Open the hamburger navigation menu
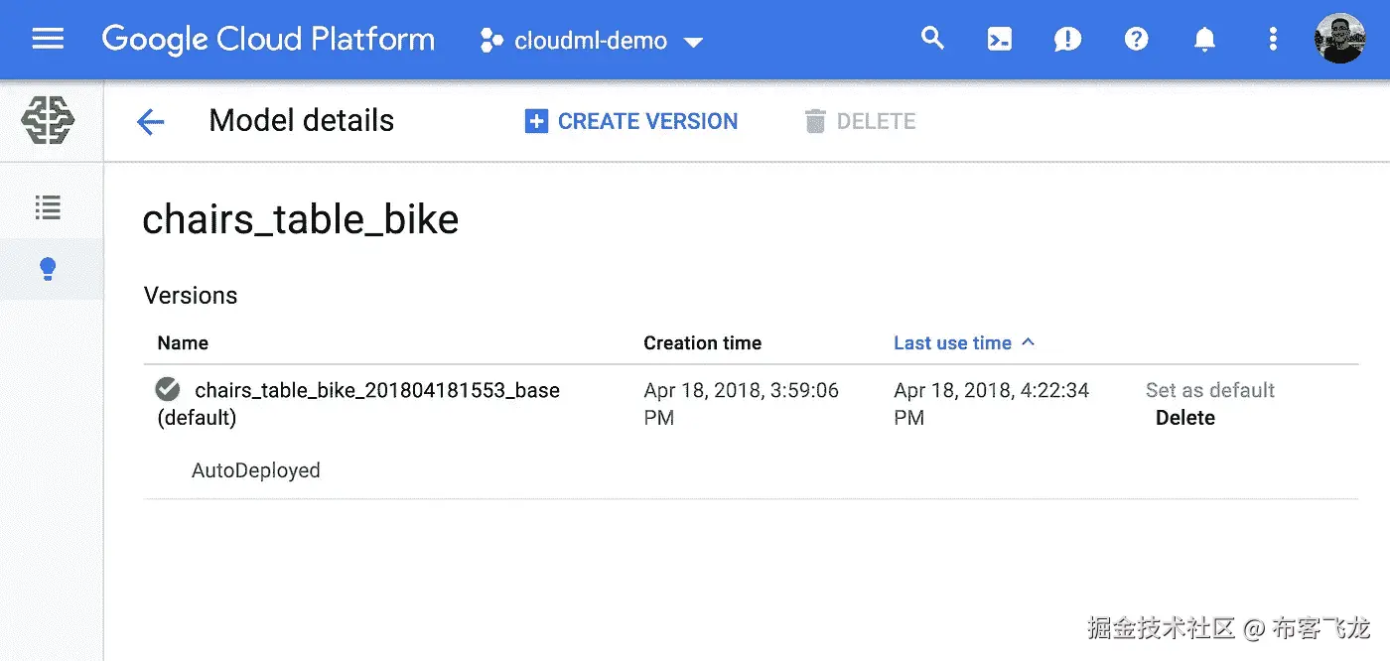The width and height of the screenshot is (1390, 661). click(x=48, y=39)
